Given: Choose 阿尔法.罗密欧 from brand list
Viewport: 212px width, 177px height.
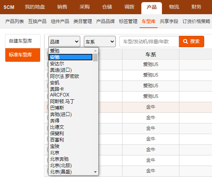Looking at the screenshot, I should click(x=71, y=76).
